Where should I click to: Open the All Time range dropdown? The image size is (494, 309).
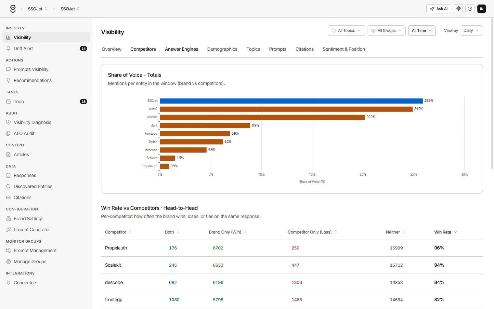click(422, 31)
